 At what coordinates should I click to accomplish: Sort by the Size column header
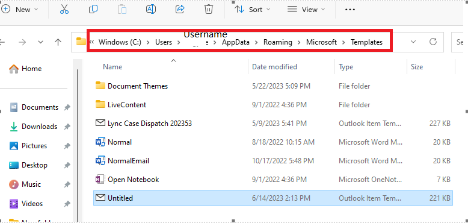[417, 67]
